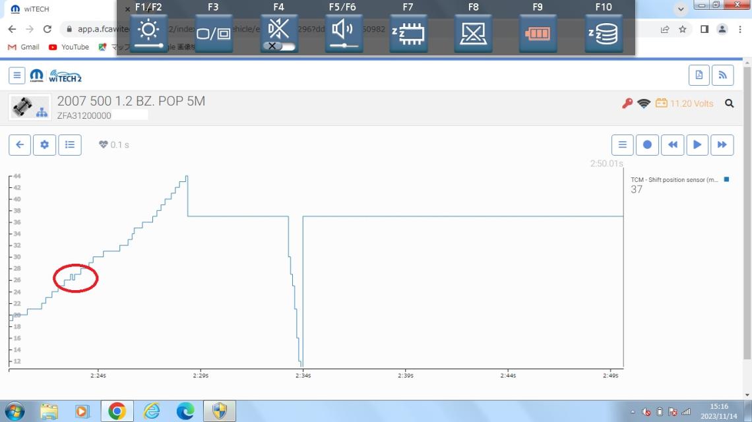Bookmark this page with star icon
Screen dimensions: 752x422
pos(683,29)
